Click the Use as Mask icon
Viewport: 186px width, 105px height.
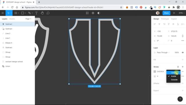pyautogui.click(x=99, y=13)
